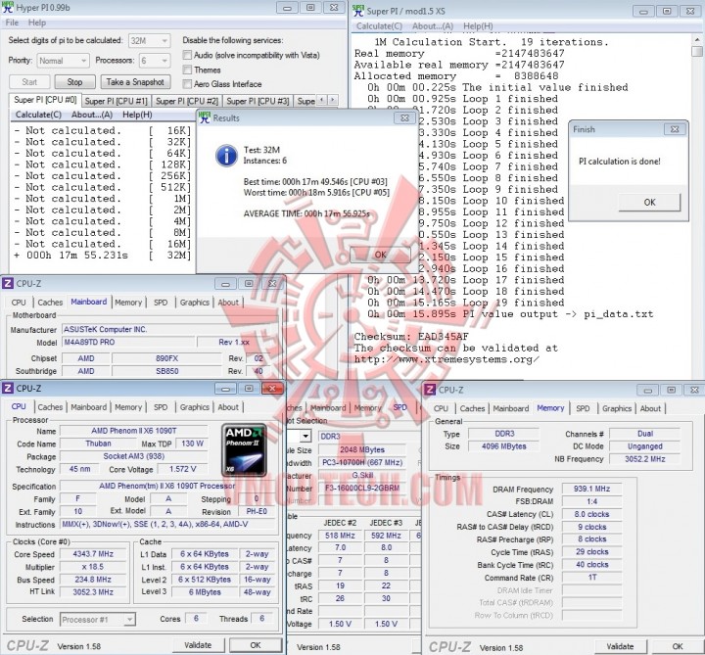The width and height of the screenshot is (705, 655).
Task: Click Super PI scrollbar up arrow
Action: [697, 39]
